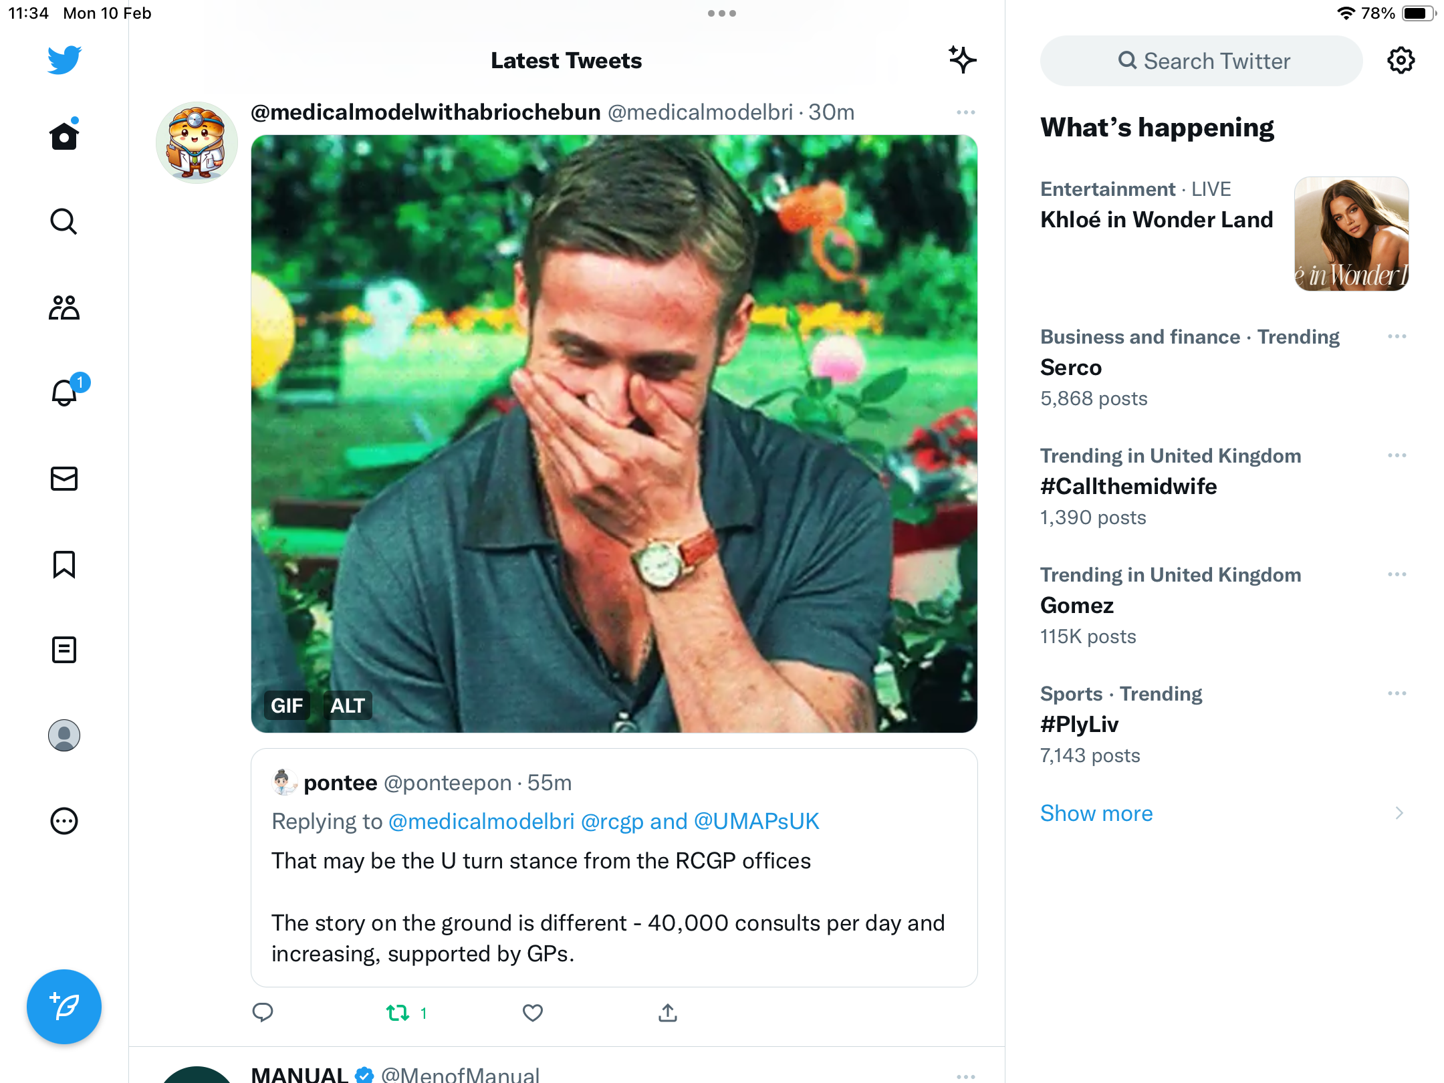Reply to the medicalmodelbri tweet
This screenshot has width=1444, height=1083.
click(263, 1013)
